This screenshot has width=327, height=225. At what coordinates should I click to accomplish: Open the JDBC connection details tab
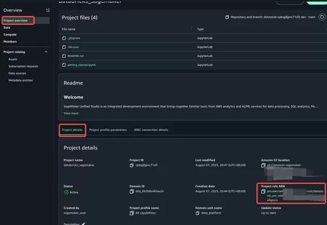151,130
